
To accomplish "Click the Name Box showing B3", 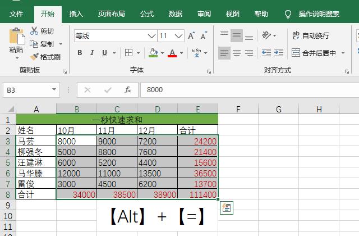I will tap(27, 90).
